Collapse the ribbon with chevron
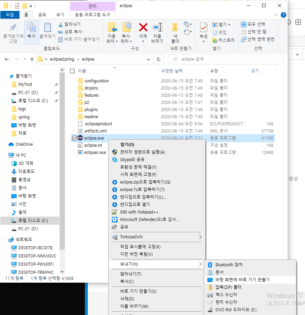Viewport: 305px width, 315px height. (x=276, y=15)
